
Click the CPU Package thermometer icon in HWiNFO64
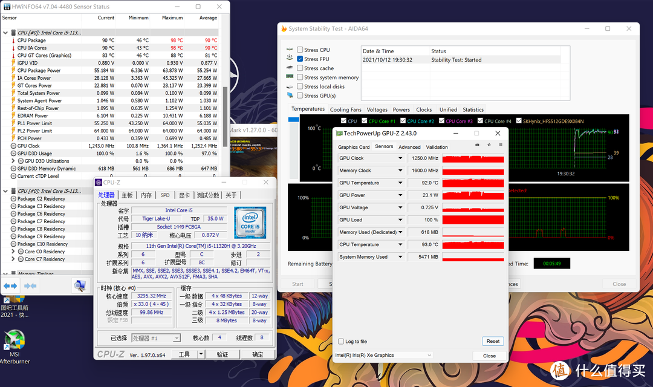click(x=13, y=41)
